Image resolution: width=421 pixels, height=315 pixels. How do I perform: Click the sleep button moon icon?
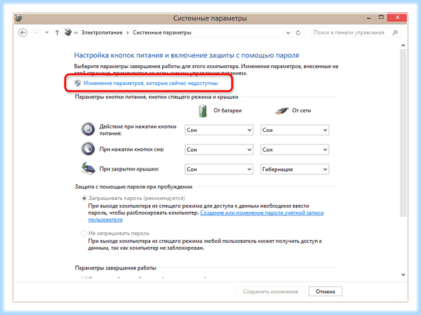(88, 149)
